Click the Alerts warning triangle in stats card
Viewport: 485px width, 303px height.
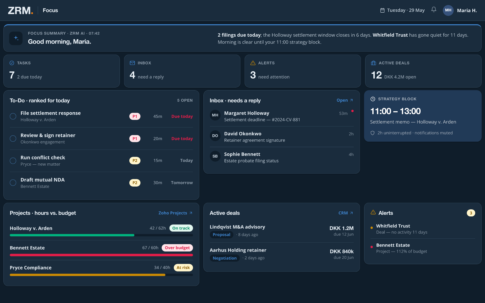[253, 63]
